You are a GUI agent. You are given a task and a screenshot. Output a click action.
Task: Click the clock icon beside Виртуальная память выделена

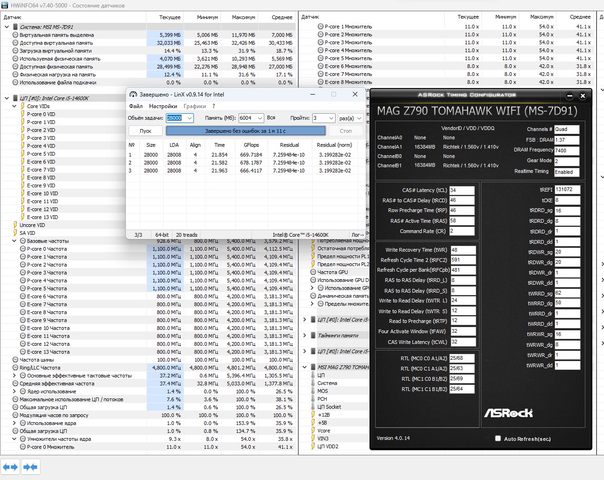click(15, 35)
